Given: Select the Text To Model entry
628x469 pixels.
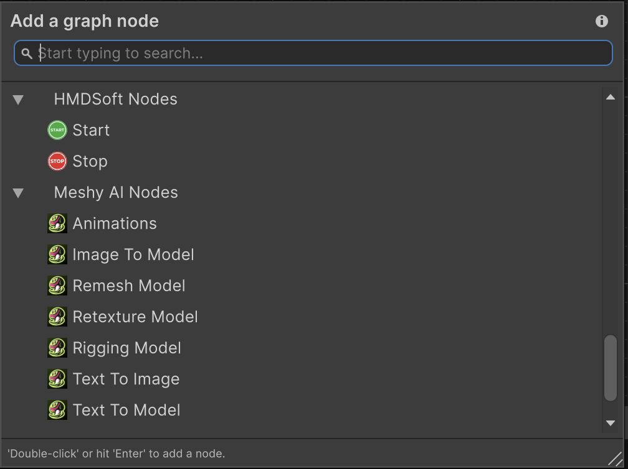Looking at the screenshot, I should pyautogui.click(x=126, y=410).
